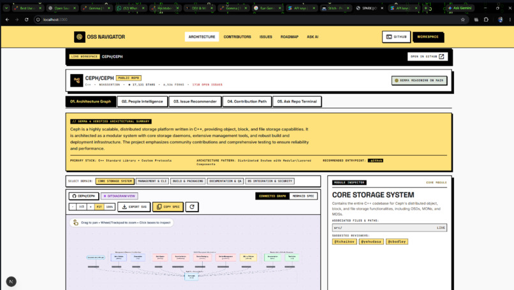This screenshot has height=290, width=514.
Task: Click the src/ associated path field
Action: click(x=389, y=228)
